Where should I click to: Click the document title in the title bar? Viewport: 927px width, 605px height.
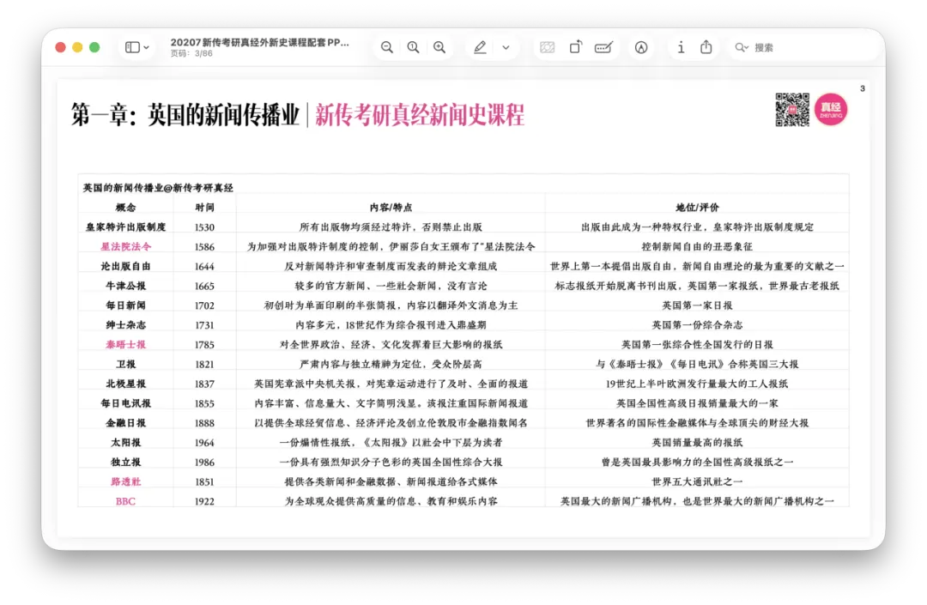(x=259, y=43)
